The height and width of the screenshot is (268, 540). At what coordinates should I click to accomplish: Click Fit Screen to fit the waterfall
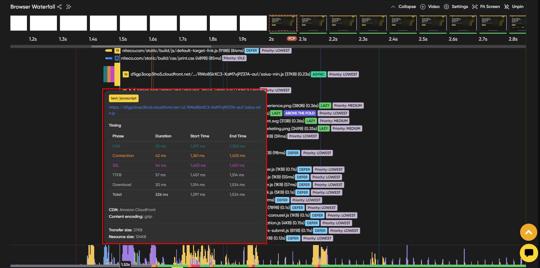click(486, 7)
